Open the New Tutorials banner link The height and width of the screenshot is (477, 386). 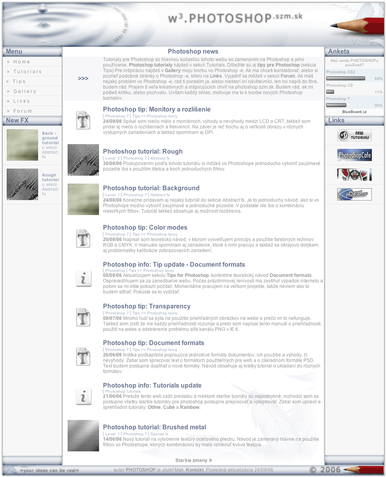(x=354, y=135)
